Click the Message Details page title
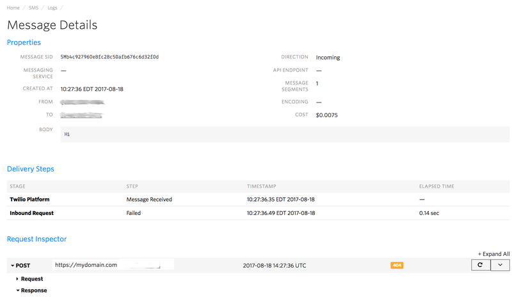 52,25
